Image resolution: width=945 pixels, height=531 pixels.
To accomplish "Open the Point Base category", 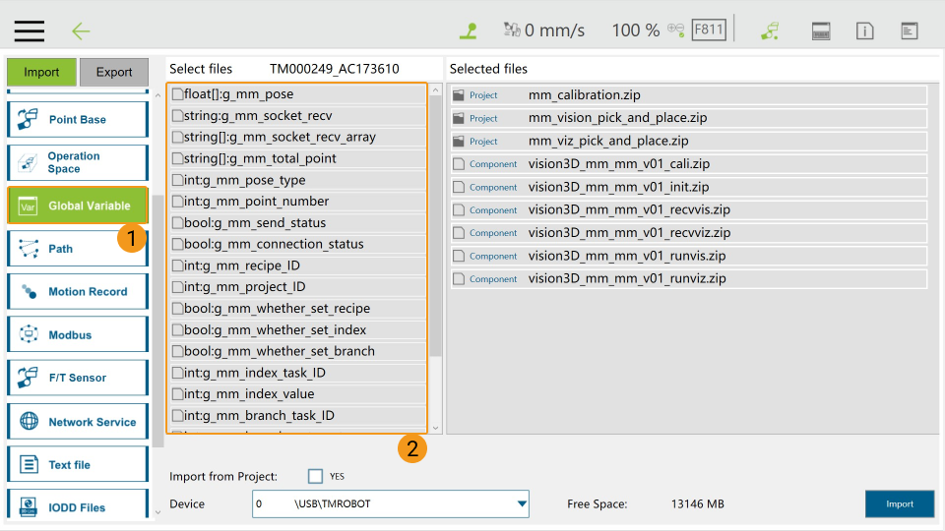I will click(x=77, y=120).
